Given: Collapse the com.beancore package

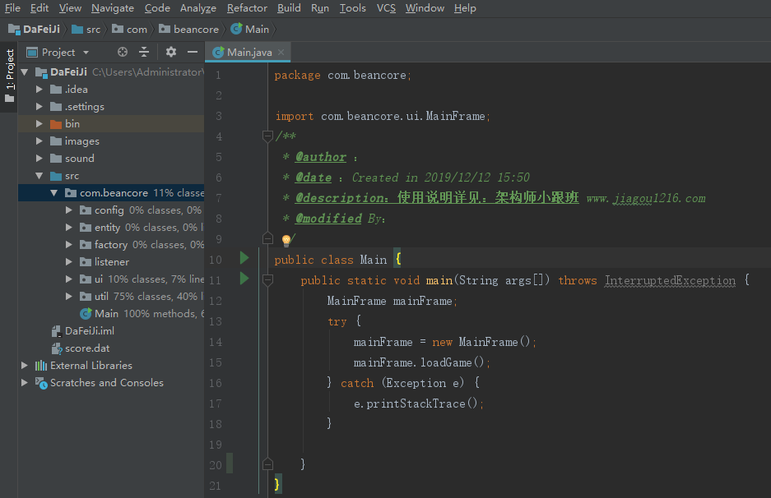Looking at the screenshot, I should click(54, 193).
